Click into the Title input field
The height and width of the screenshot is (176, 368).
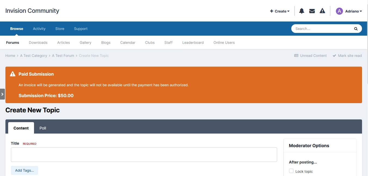[x=144, y=155]
